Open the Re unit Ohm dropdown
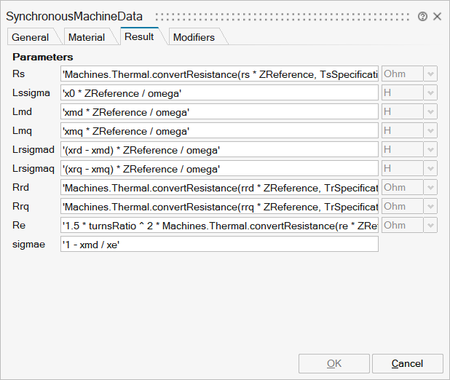Image resolution: width=450 pixels, height=380 pixels. pyautogui.click(x=431, y=225)
